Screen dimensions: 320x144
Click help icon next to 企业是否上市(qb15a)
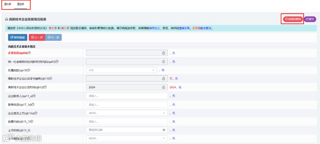coord(36,113)
